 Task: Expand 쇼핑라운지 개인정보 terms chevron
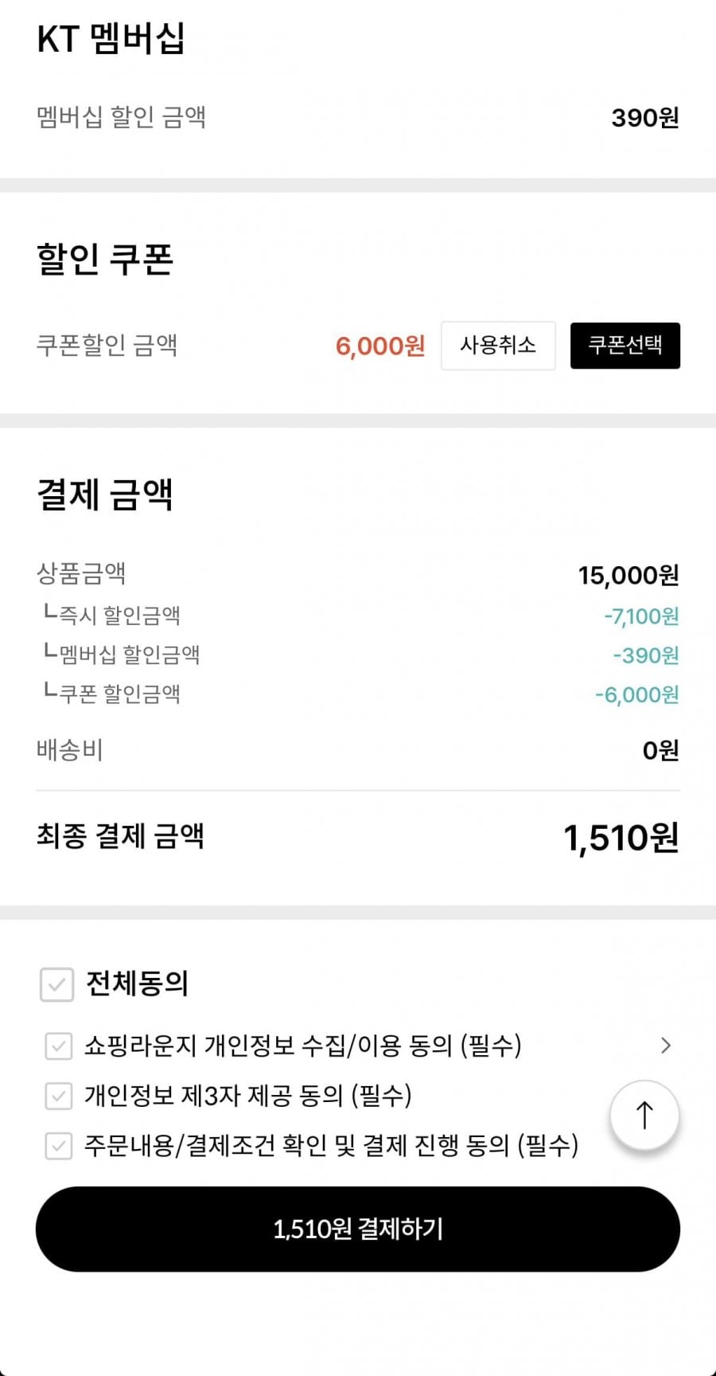click(666, 1046)
